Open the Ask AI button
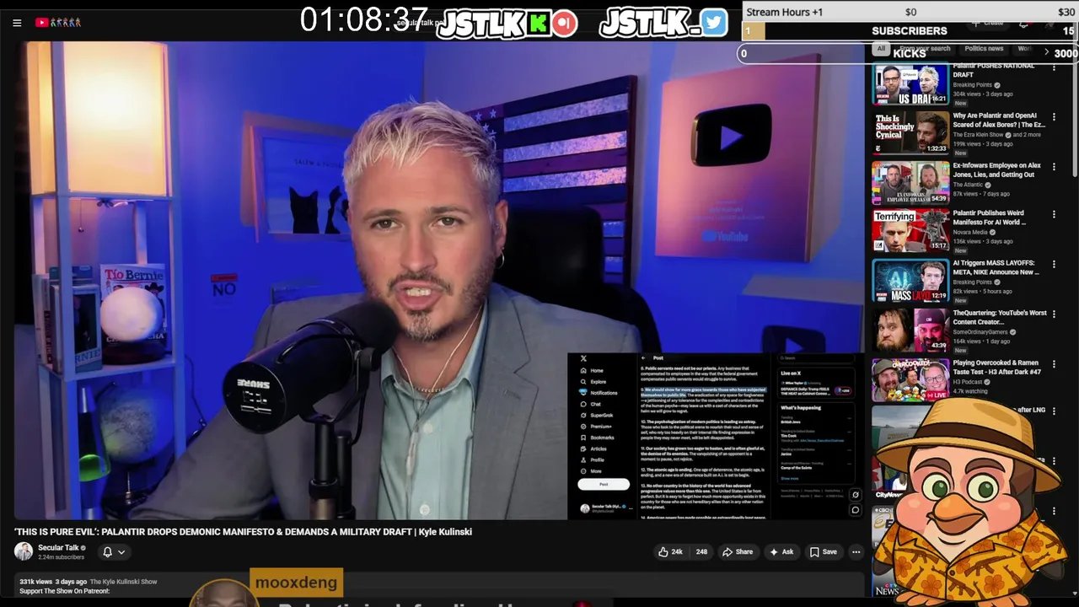The height and width of the screenshot is (607, 1079). [x=781, y=552]
